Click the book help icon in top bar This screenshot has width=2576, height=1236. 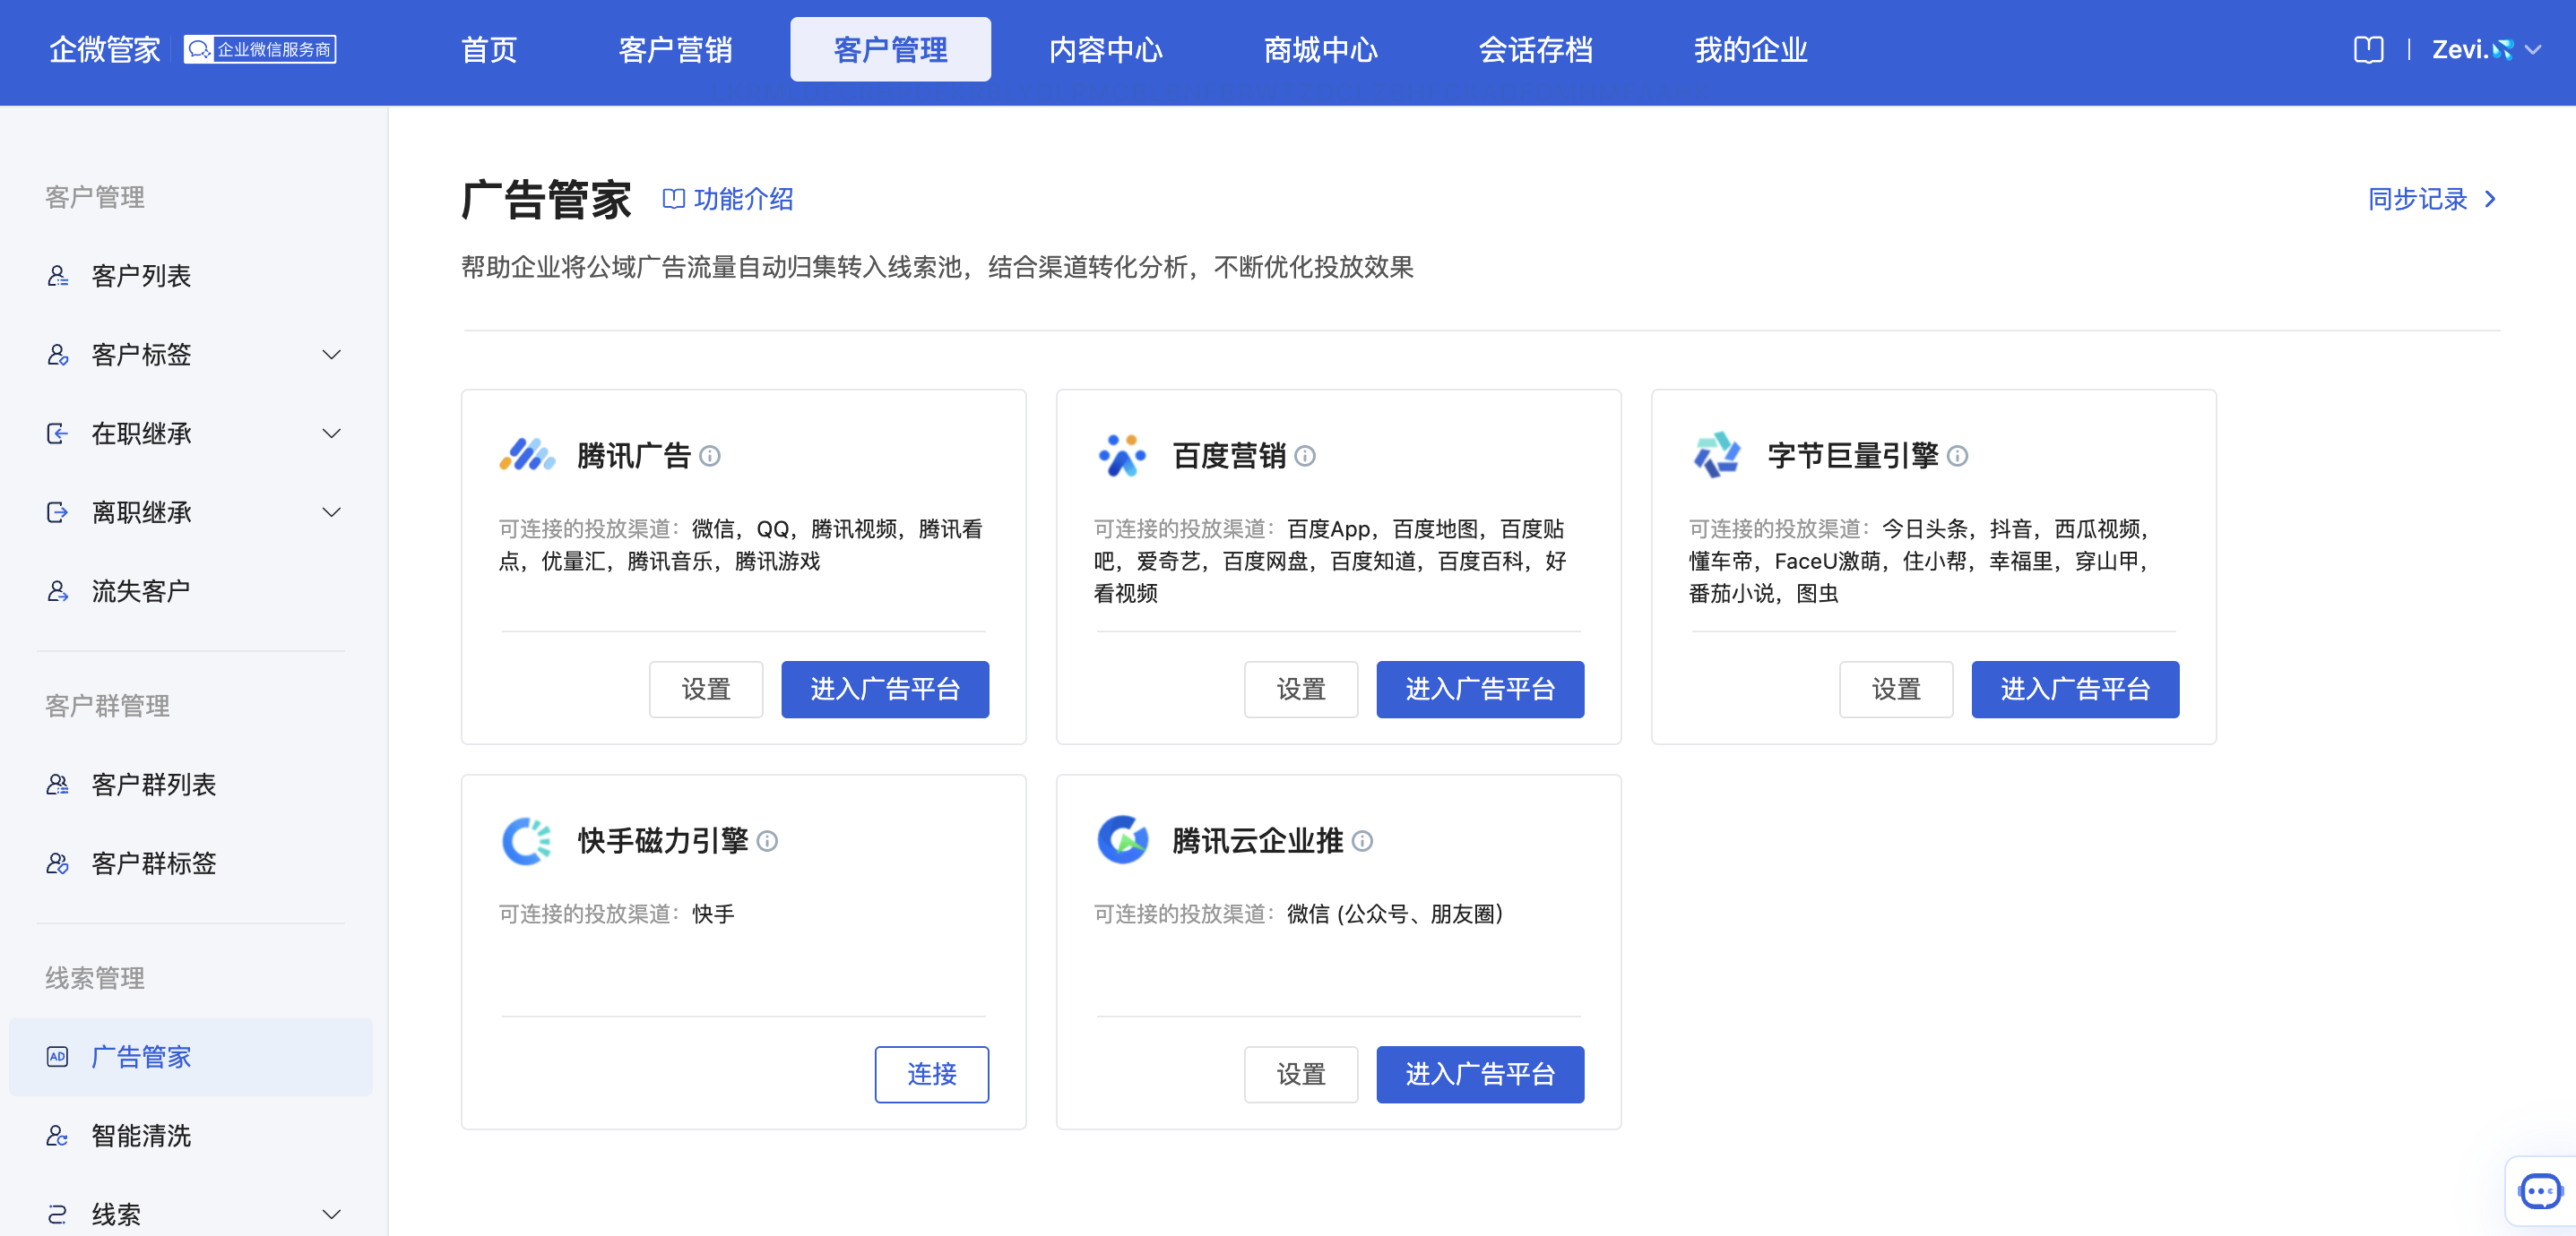2368,49
